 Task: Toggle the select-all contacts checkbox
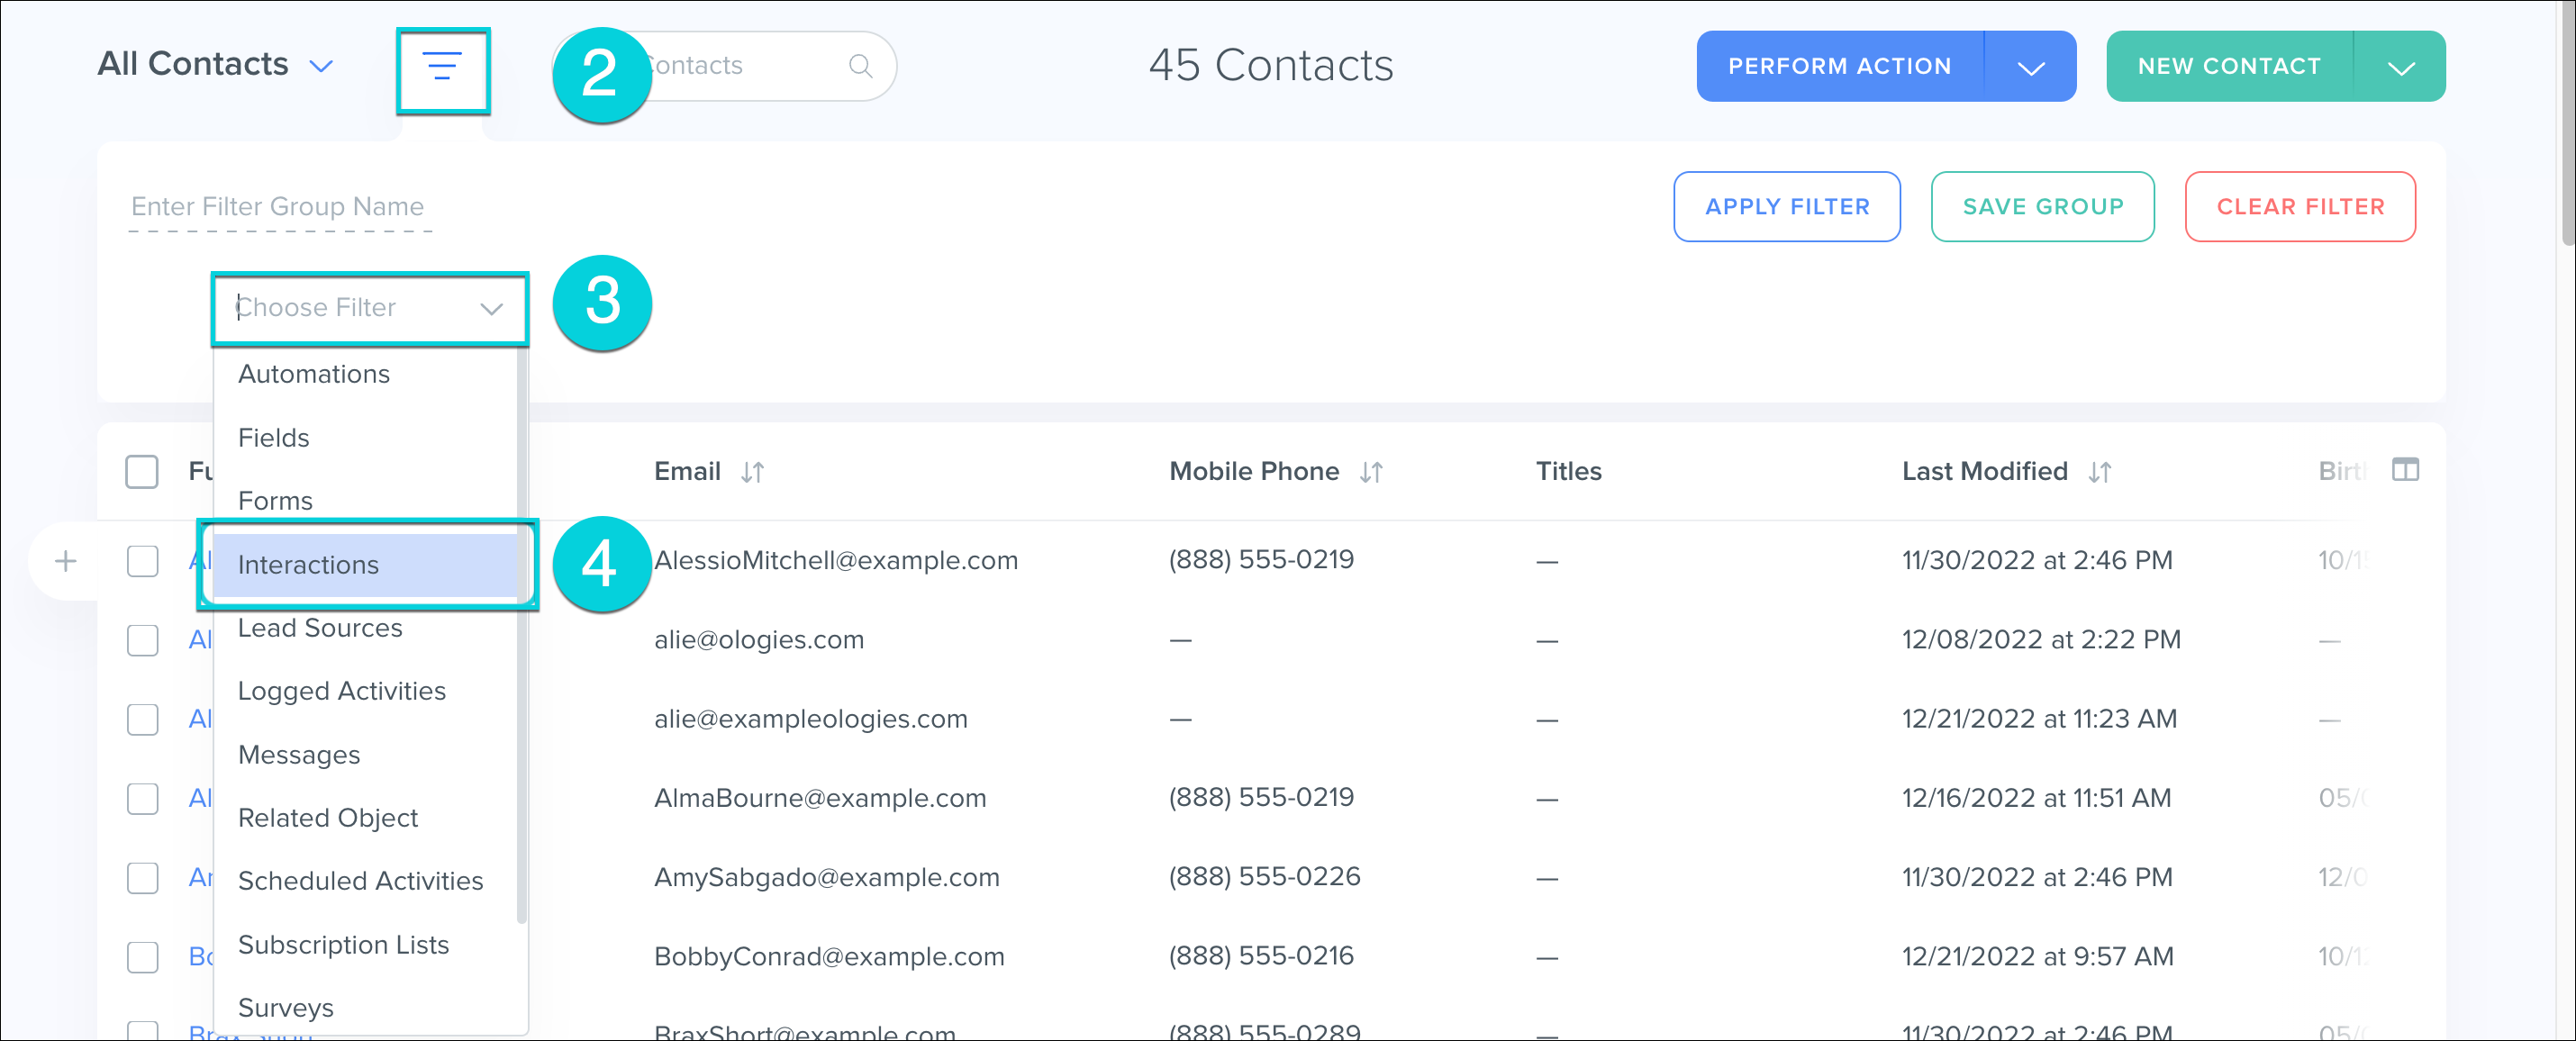pyautogui.click(x=142, y=472)
